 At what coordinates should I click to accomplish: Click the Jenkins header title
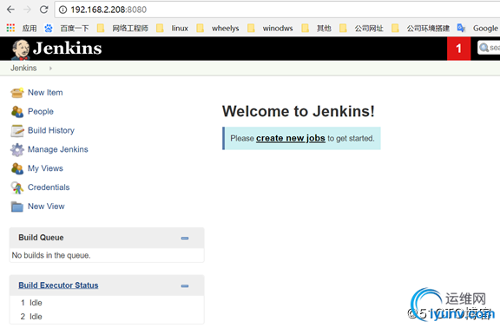(68, 49)
